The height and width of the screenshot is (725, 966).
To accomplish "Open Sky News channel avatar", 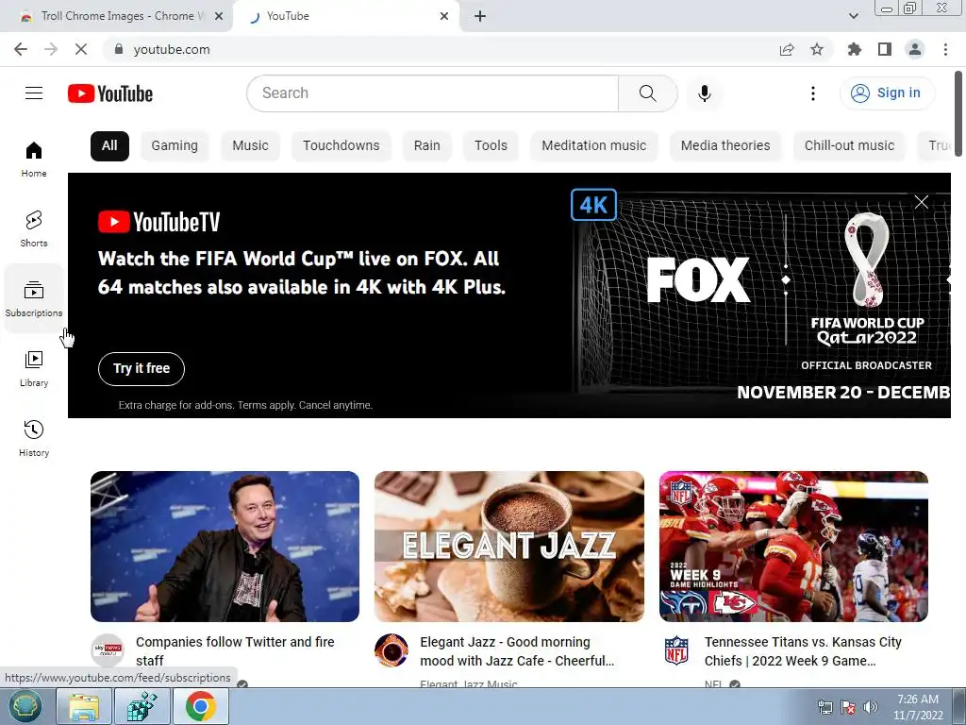I will point(108,649).
